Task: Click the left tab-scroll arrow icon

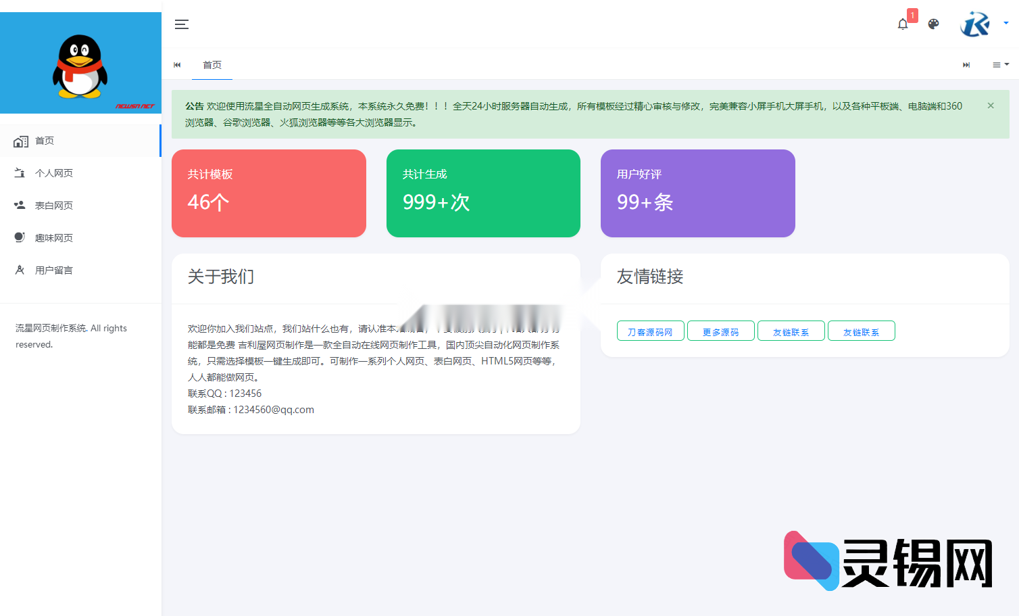Action: coord(177,65)
